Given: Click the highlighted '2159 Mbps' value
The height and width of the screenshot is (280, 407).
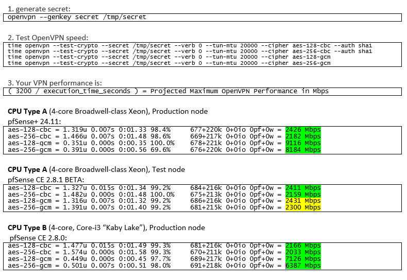Looking at the screenshot, I should click(x=303, y=195).
